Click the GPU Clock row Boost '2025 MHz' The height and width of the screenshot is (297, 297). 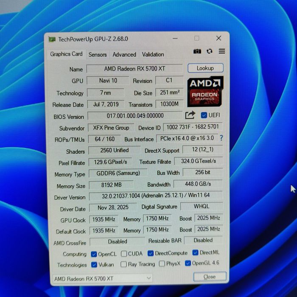coord(209,218)
